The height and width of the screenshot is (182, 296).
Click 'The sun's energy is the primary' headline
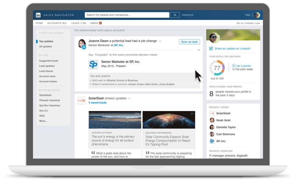click(113, 140)
